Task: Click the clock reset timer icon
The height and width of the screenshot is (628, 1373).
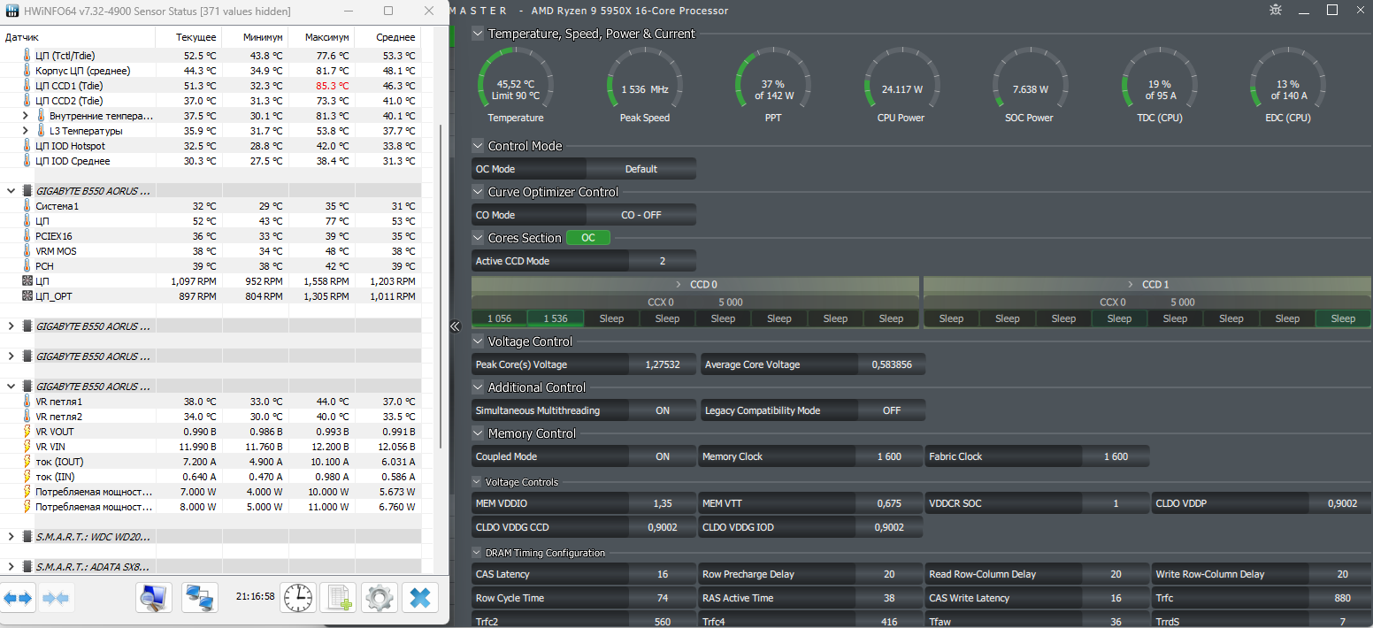Action: pos(298,599)
